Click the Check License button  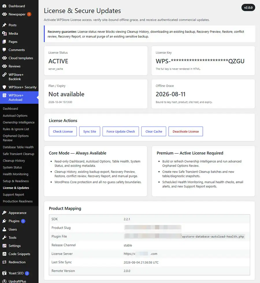pyautogui.click(x=63, y=131)
